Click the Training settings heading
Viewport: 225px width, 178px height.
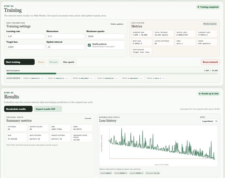[x=18, y=26]
